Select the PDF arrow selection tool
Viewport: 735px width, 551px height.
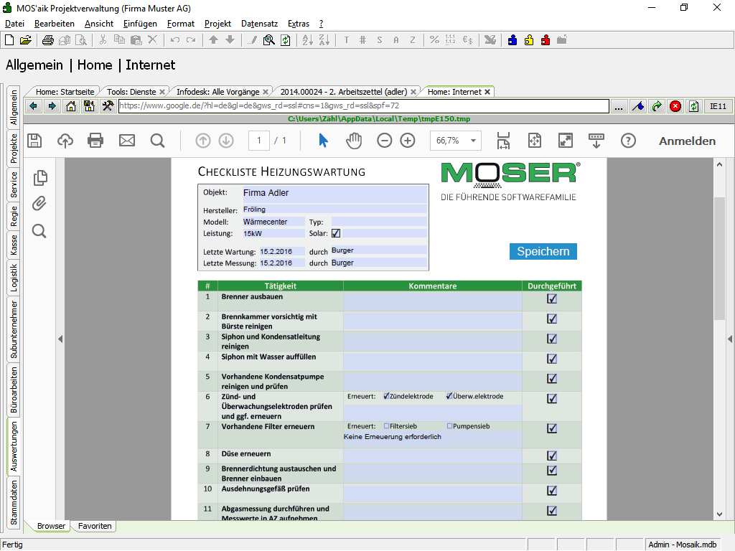(x=323, y=141)
